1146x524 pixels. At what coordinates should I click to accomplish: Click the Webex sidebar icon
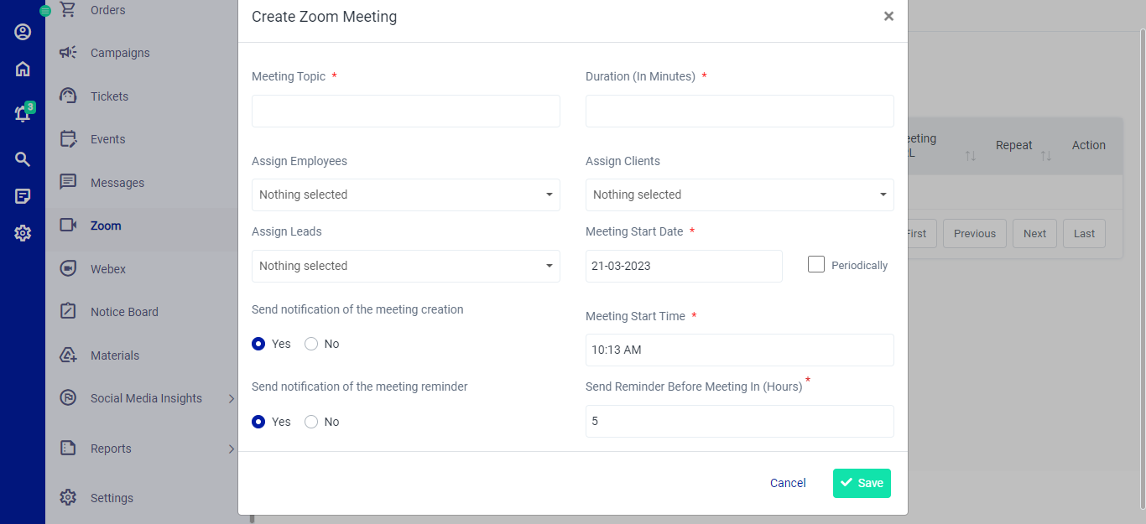point(69,269)
